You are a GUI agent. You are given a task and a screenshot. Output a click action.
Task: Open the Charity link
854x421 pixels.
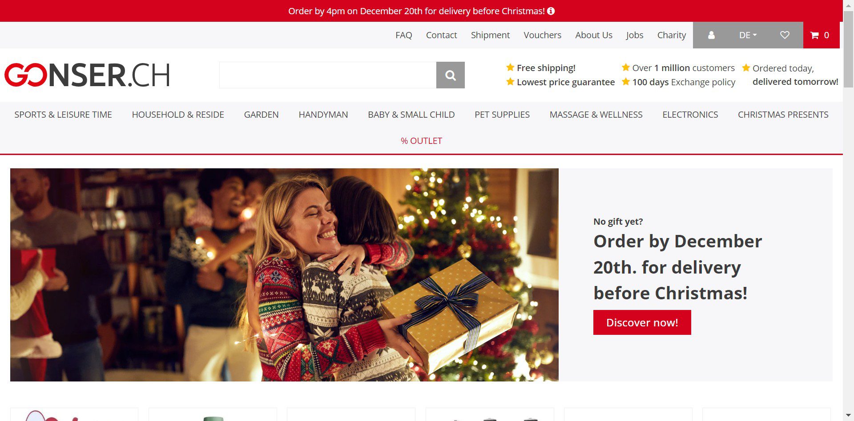(672, 35)
